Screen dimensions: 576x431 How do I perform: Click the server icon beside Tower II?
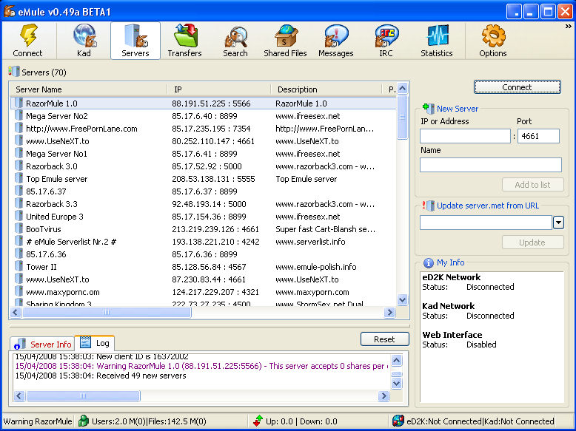19,266
